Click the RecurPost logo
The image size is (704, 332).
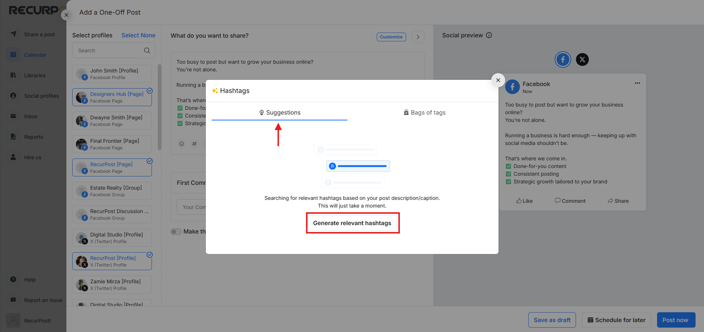click(x=37, y=10)
